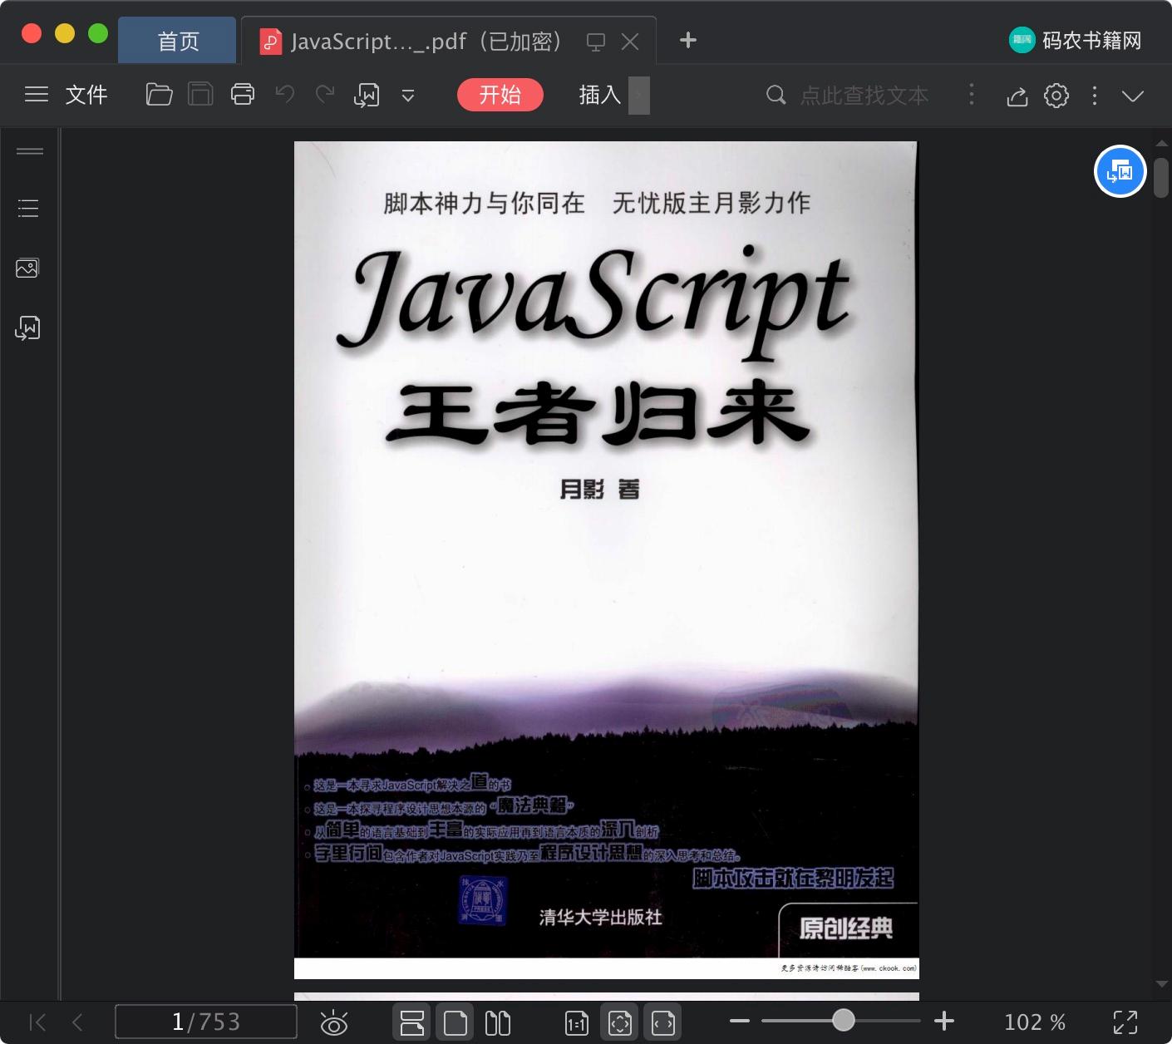This screenshot has height=1044, width=1172.
Task: Click the open file folder icon
Action: click(x=159, y=95)
